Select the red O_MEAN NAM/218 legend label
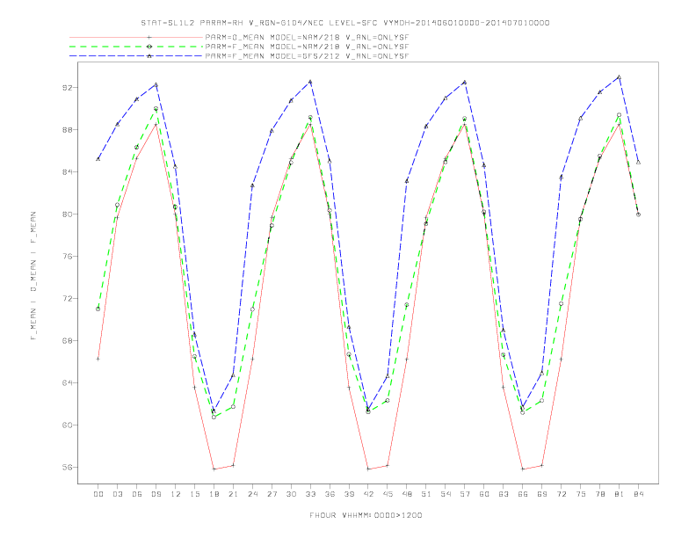Viewport: 696px width, 538px height. tap(307, 37)
